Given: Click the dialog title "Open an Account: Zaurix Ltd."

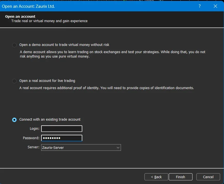Looking at the screenshot, I should (x=28, y=6).
